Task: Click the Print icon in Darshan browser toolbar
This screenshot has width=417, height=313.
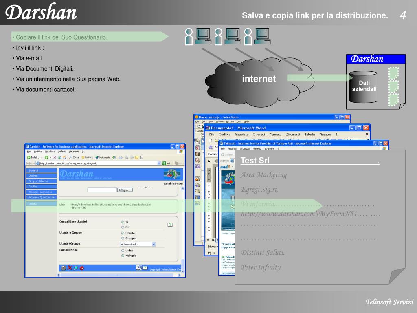Action: tap(127, 157)
